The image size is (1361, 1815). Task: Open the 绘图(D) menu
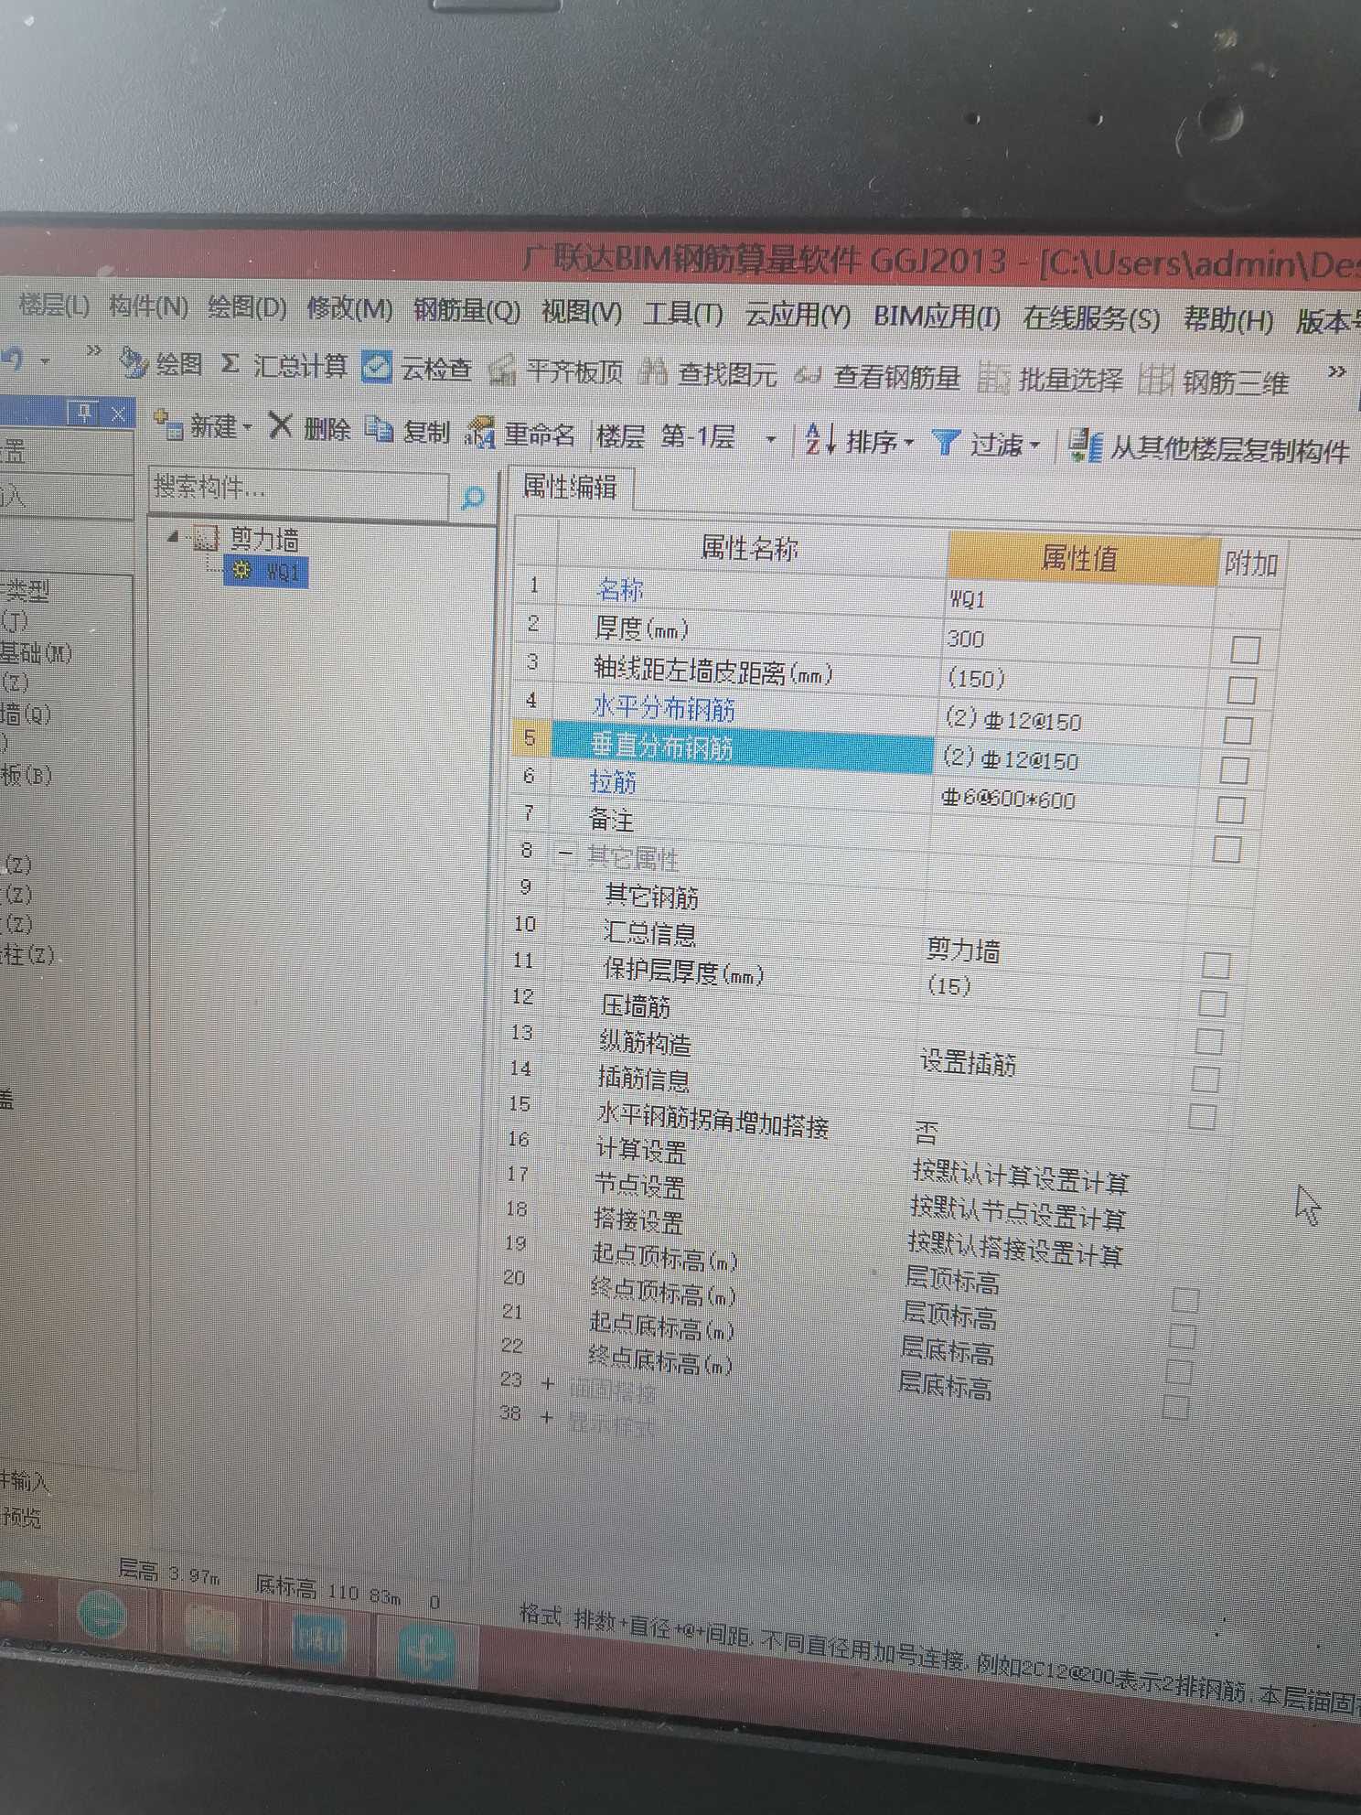tap(247, 307)
